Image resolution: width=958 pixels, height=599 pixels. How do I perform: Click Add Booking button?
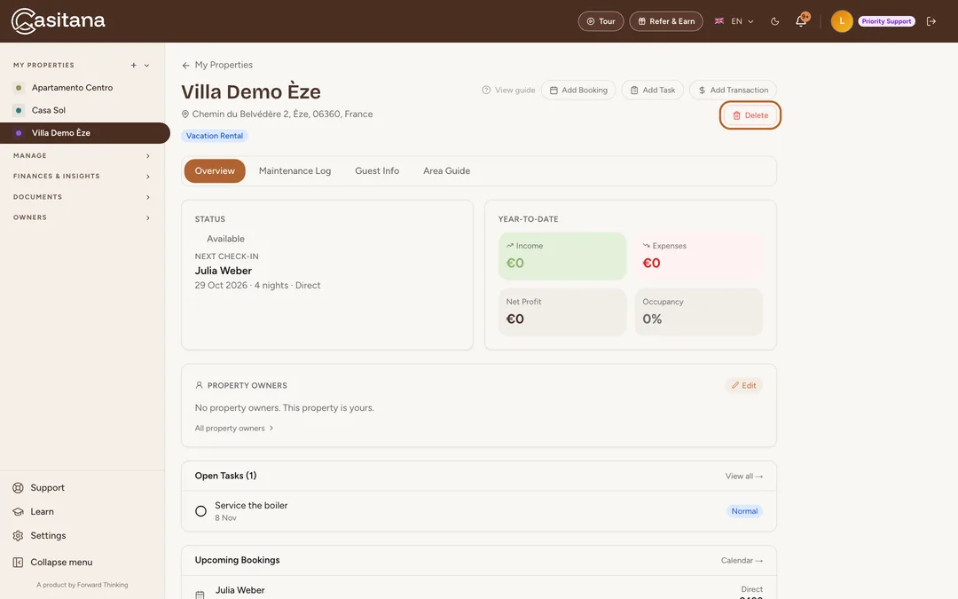pos(578,90)
